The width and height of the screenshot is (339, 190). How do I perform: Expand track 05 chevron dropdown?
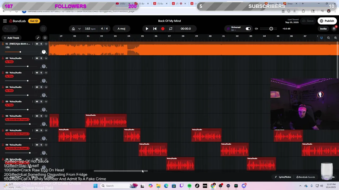[46, 102]
